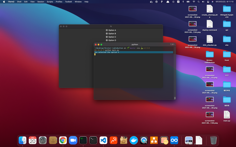Open Docker from the Dock

pyautogui.click(x=134, y=140)
